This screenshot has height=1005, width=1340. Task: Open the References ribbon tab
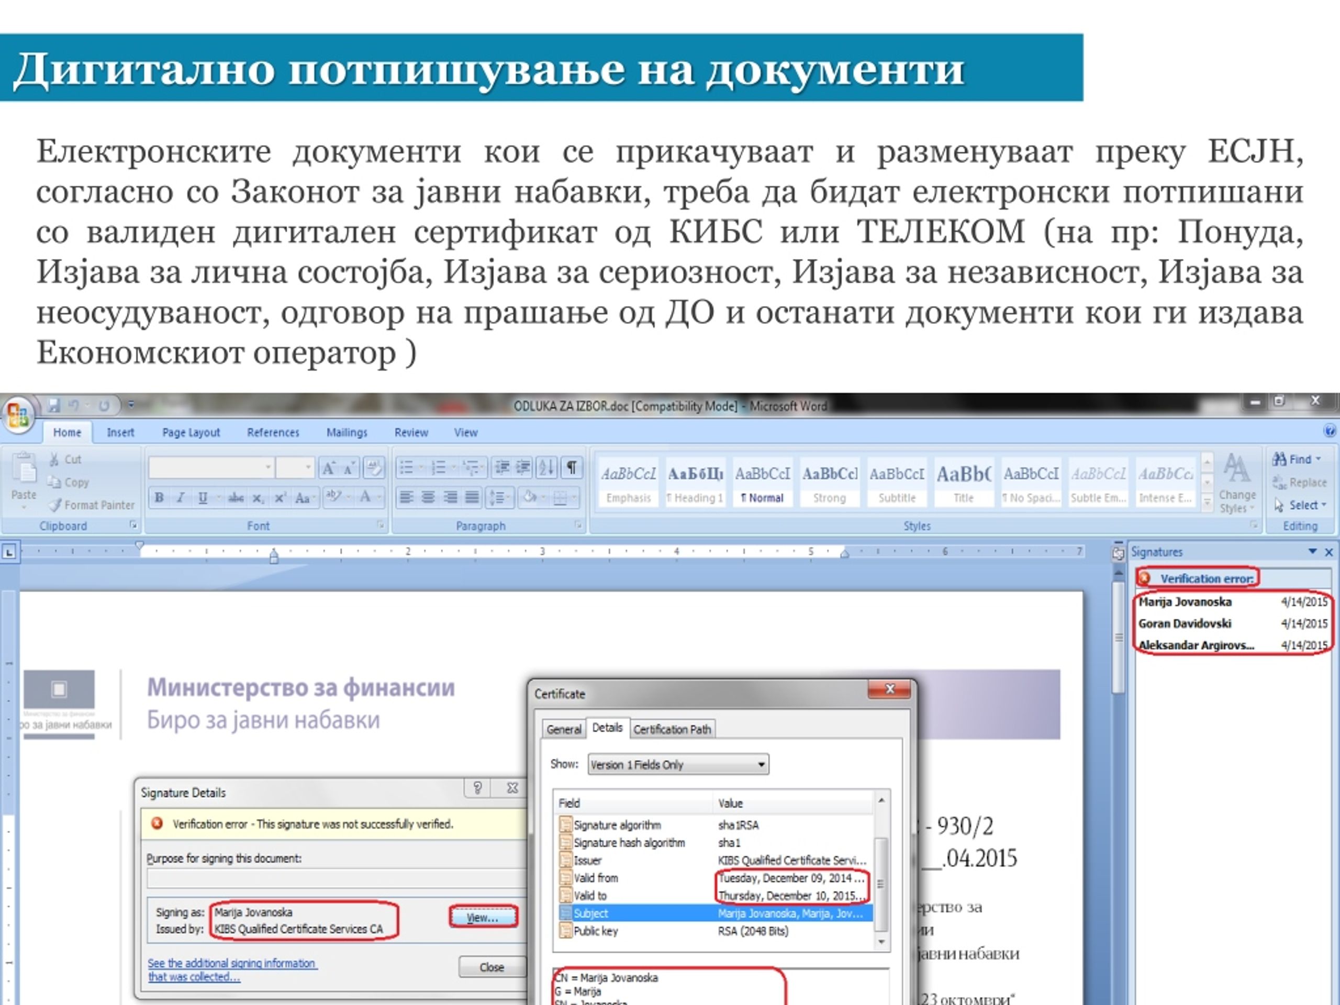pos(273,432)
